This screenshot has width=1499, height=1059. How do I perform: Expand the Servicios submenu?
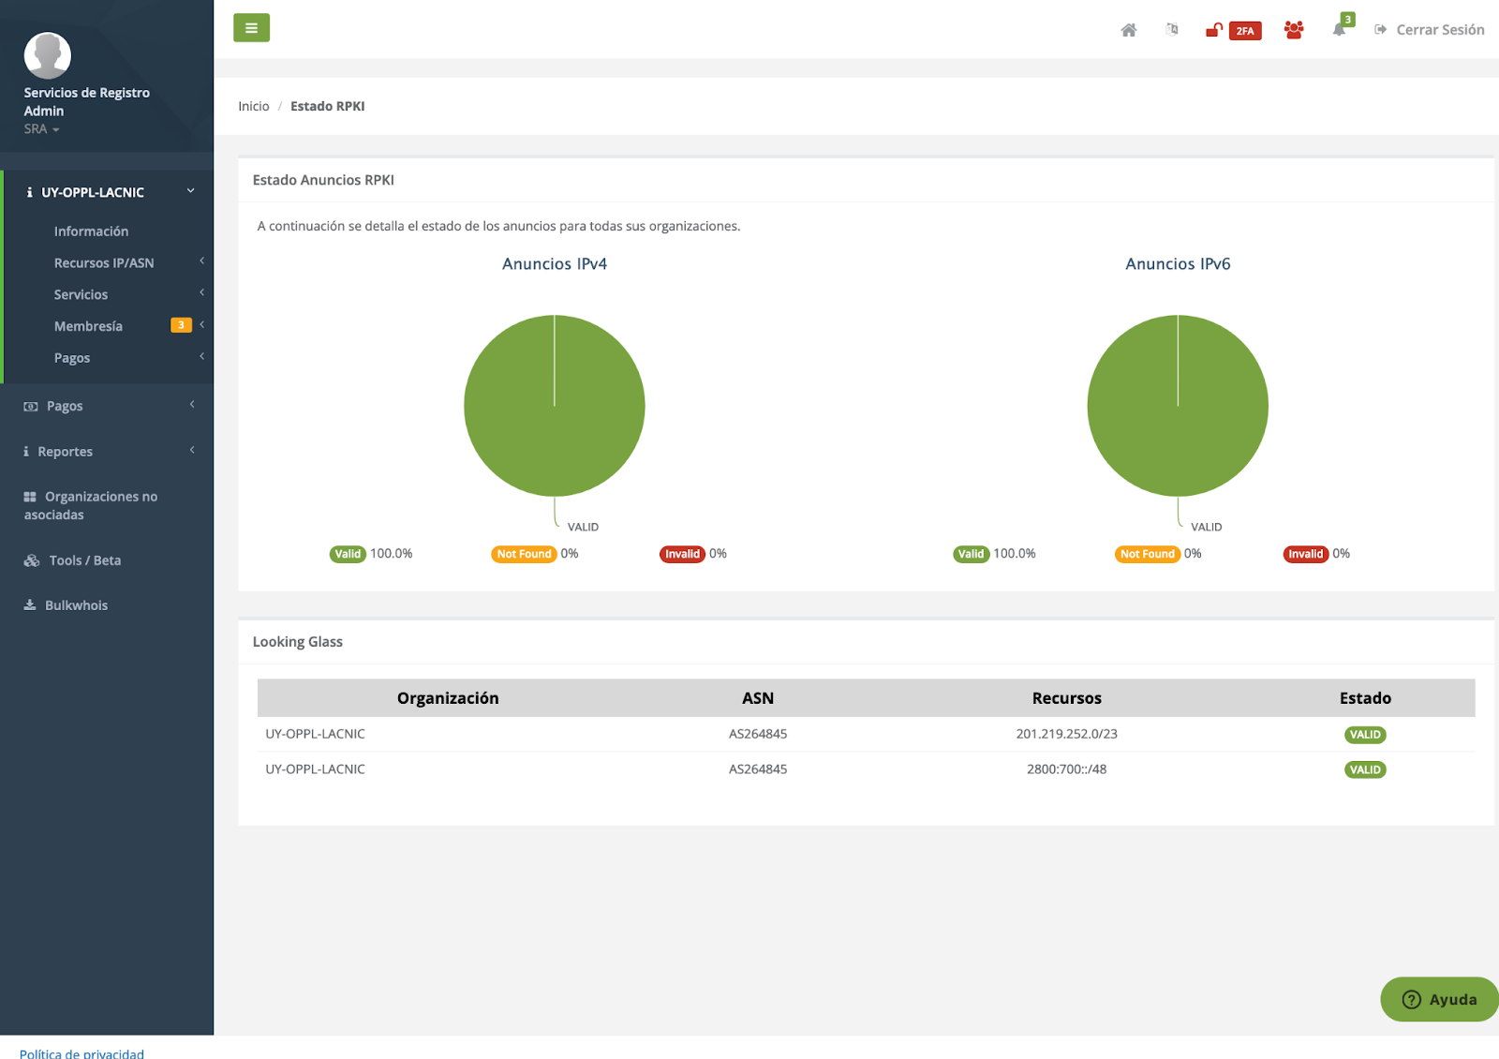(x=82, y=294)
